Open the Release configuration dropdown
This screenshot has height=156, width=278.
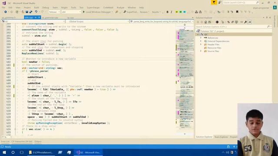(54, 12)
